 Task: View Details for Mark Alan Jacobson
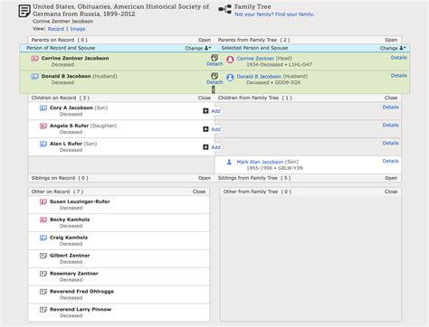point(391,161)
